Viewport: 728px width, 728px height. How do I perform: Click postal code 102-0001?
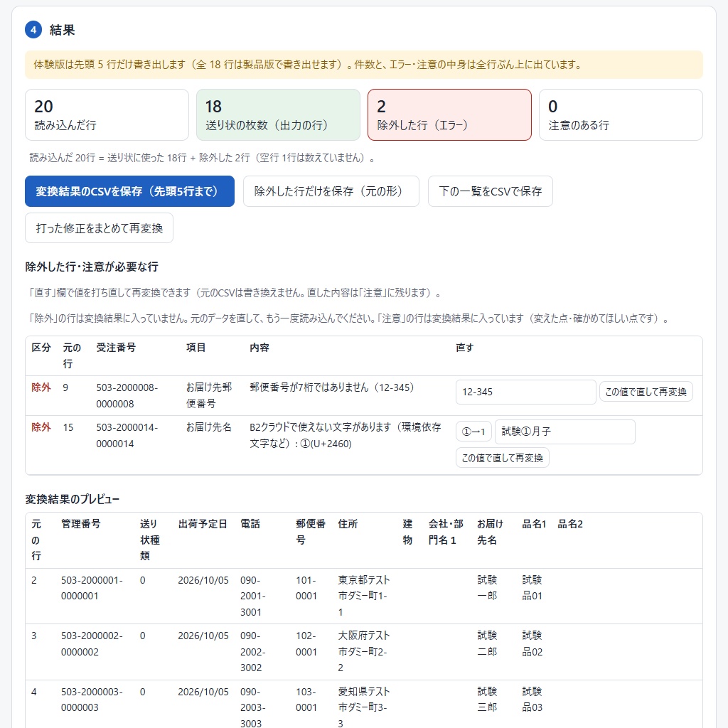(306, 643)
